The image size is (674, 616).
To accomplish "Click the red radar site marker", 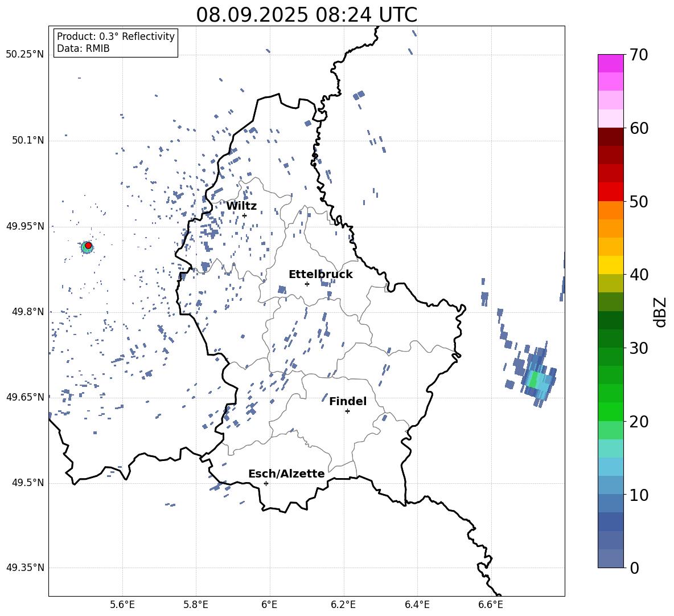I will pos(88,246).
